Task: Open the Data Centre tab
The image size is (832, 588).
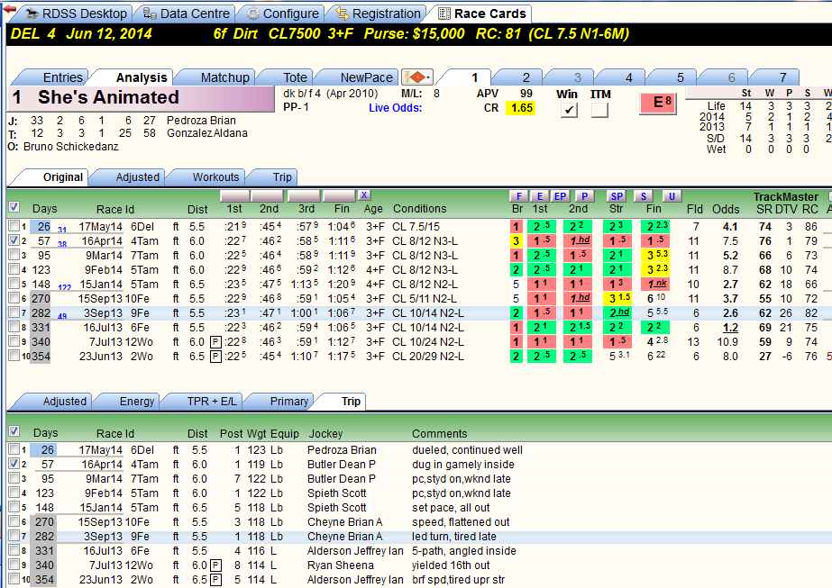Action: 187,14
